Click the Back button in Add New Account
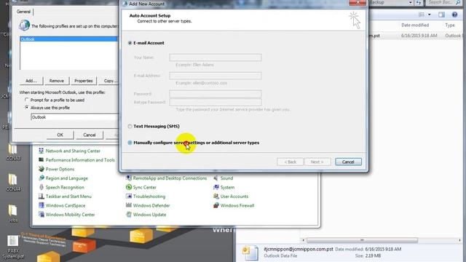The height and width of the screenshot is (262, 466). point(290,162)
